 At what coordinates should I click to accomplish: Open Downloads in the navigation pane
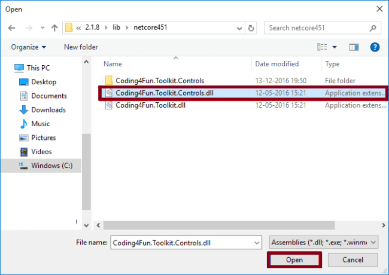pos(48,110)
